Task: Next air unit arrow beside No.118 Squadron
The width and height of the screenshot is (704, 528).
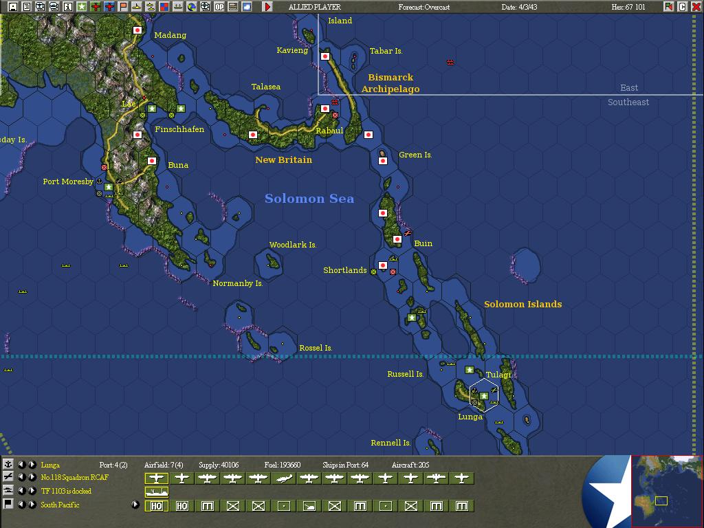Action: coord(32,477)
